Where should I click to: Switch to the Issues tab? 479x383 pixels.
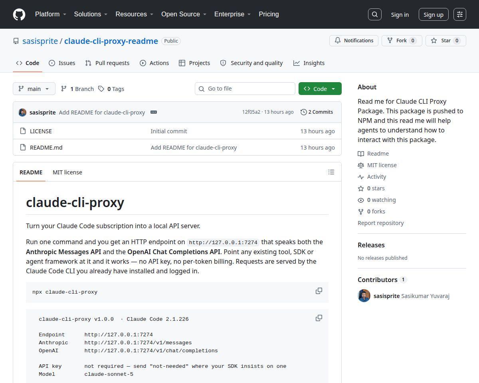[x=62, y=63]
